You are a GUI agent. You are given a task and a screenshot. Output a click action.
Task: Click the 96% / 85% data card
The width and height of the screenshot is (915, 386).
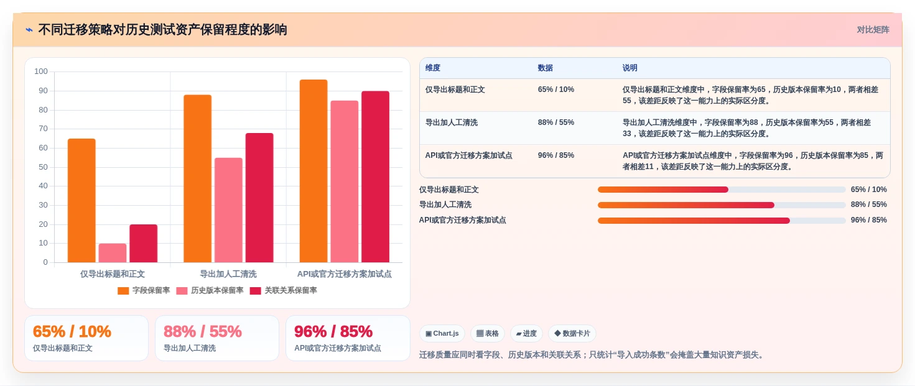348,338
